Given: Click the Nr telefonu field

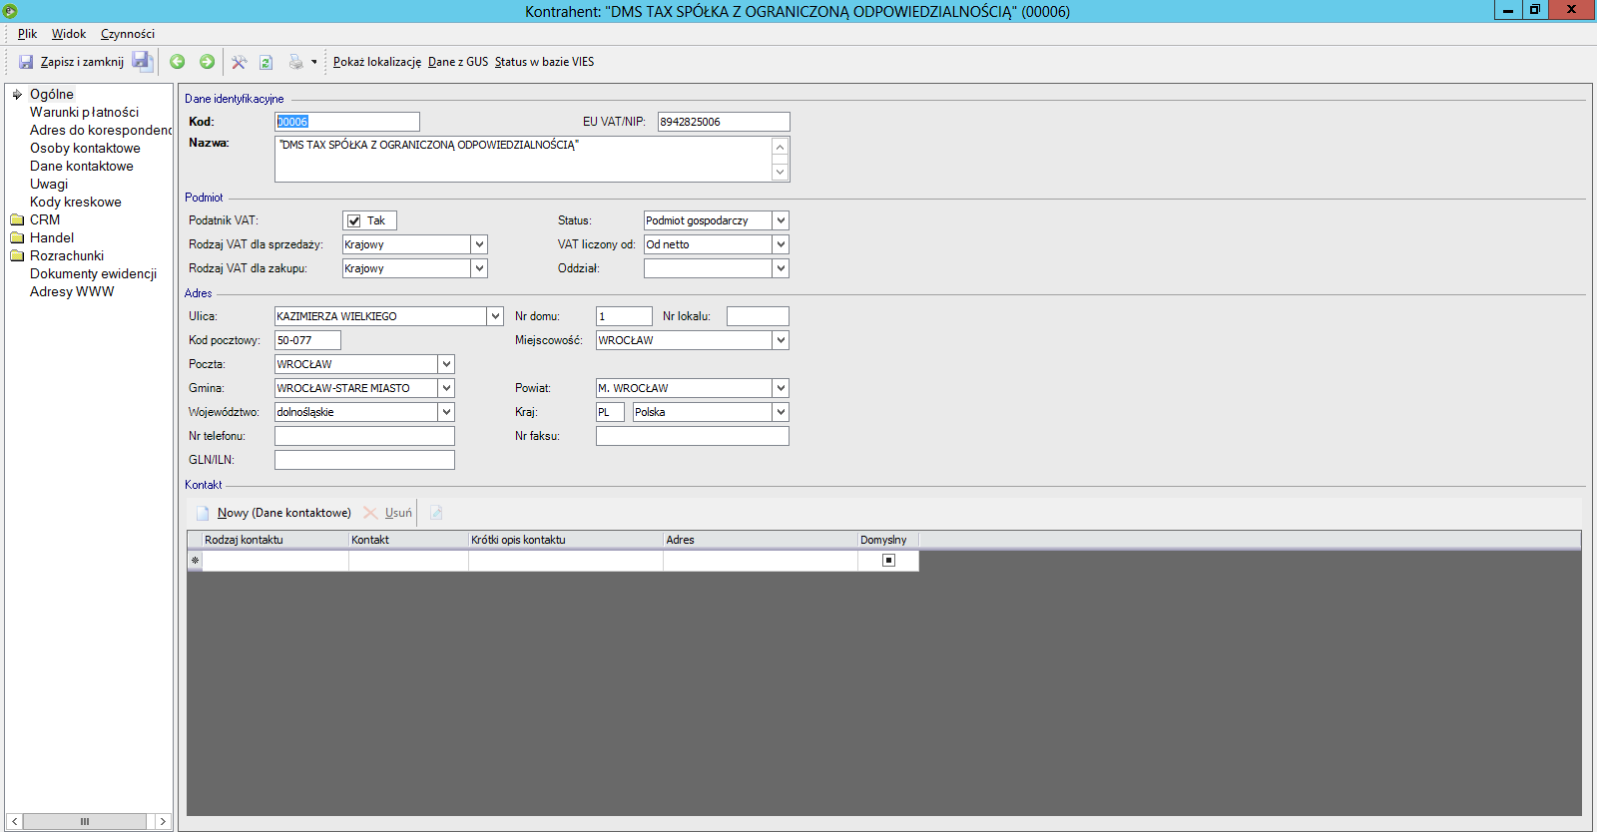Looking at the screenshot, I should click(364, 436).
